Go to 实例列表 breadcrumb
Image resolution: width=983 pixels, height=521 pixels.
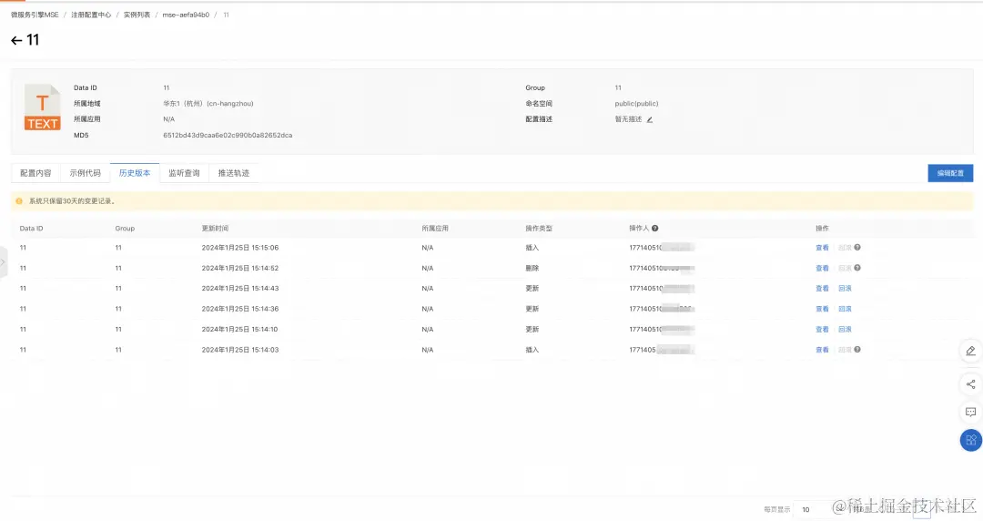[137, 15]
